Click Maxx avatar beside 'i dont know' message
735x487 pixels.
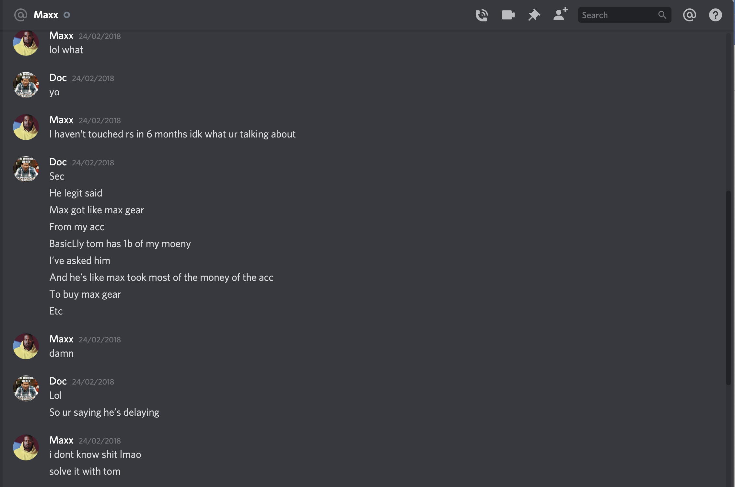(x=26, y=447)
